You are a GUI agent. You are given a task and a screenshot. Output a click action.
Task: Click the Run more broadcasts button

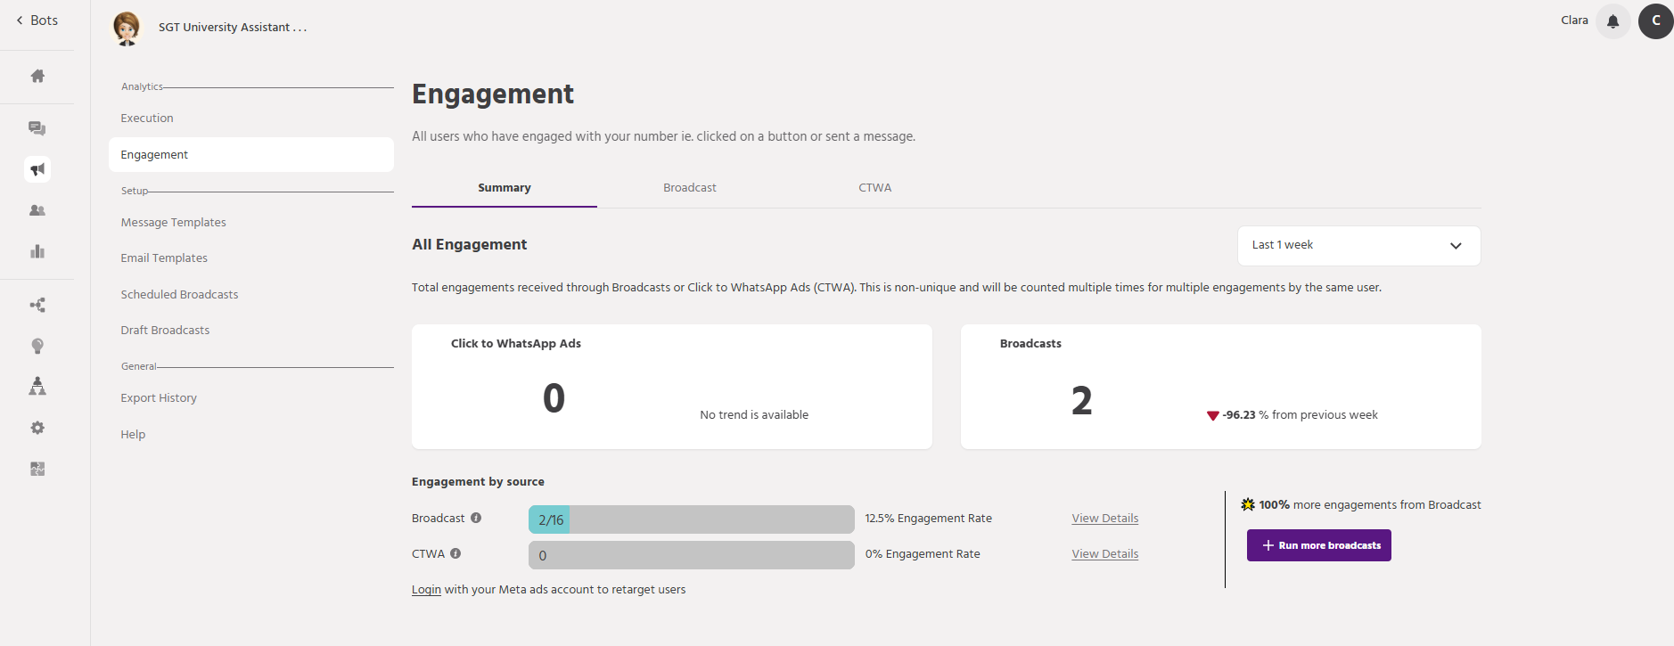pos(1318,545)
